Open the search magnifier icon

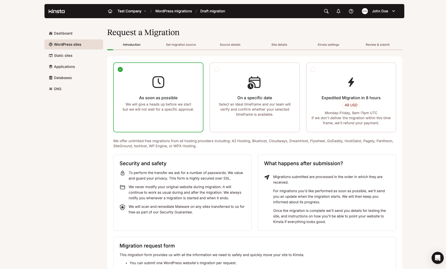(326, 11)
